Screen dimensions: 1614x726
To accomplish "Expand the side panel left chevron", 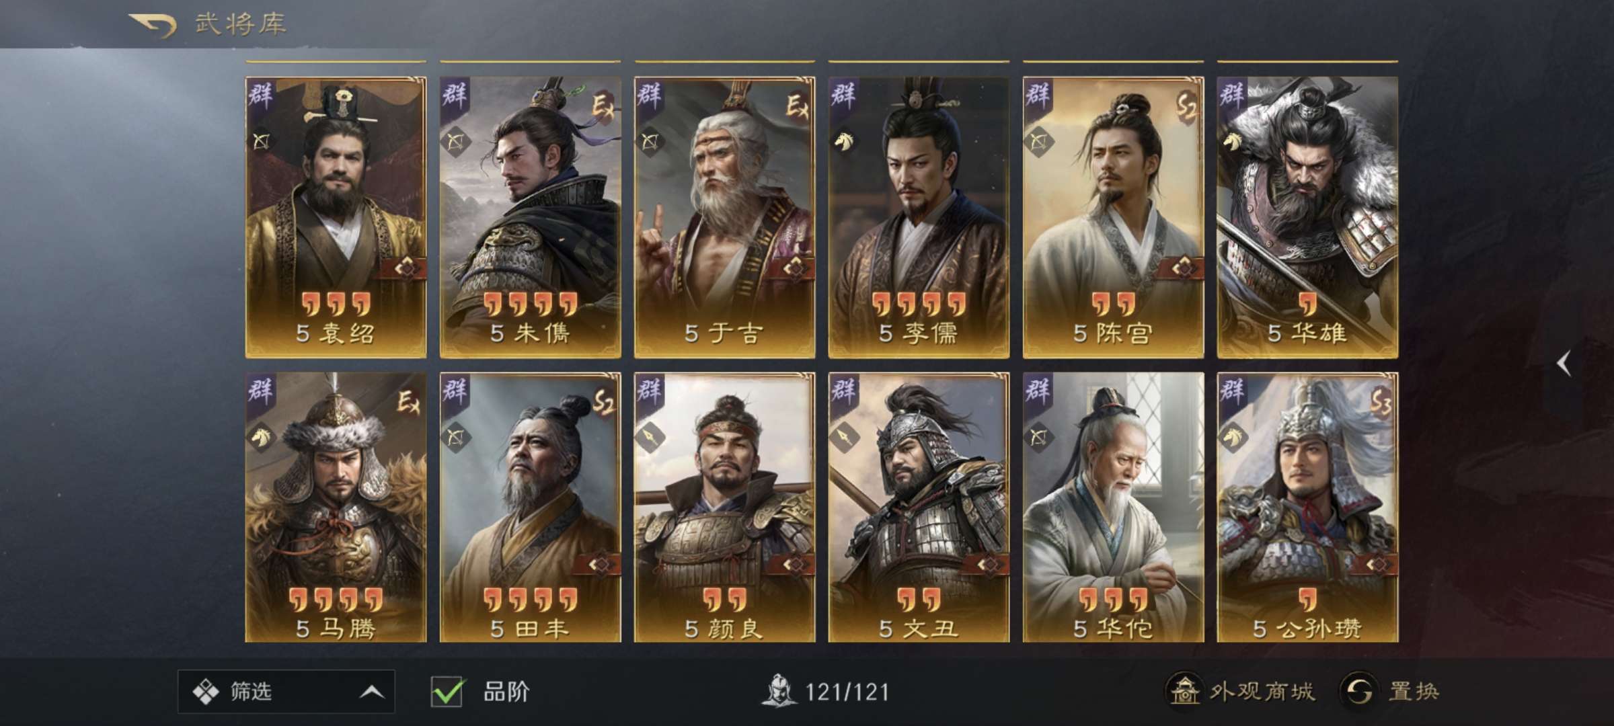I will tap(1564, 364).
